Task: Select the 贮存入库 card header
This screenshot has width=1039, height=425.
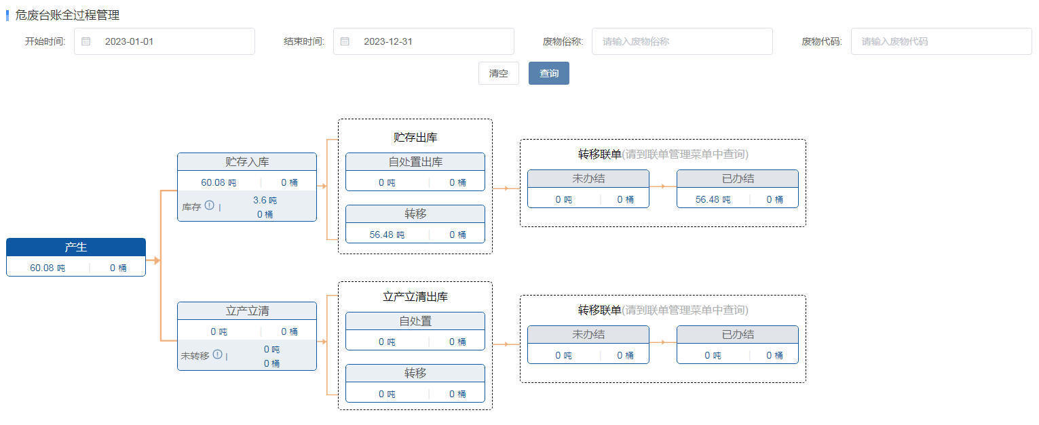Action: click(247, 162)
